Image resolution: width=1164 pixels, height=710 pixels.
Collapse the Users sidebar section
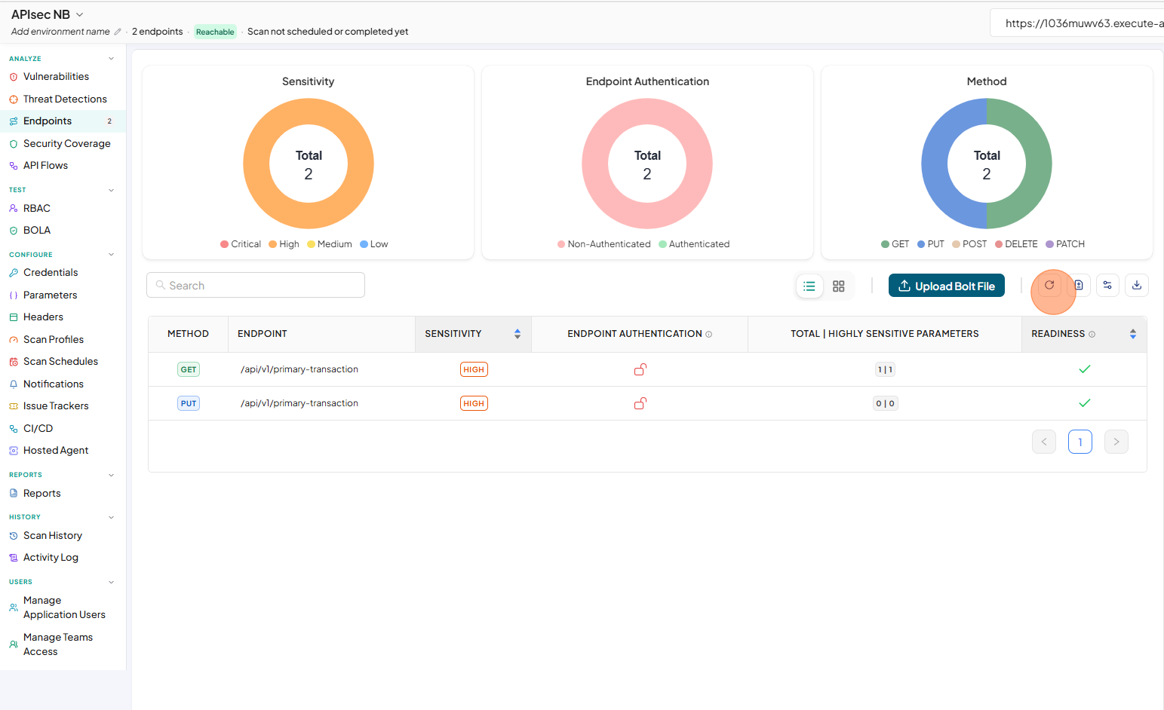coord(112,582)
